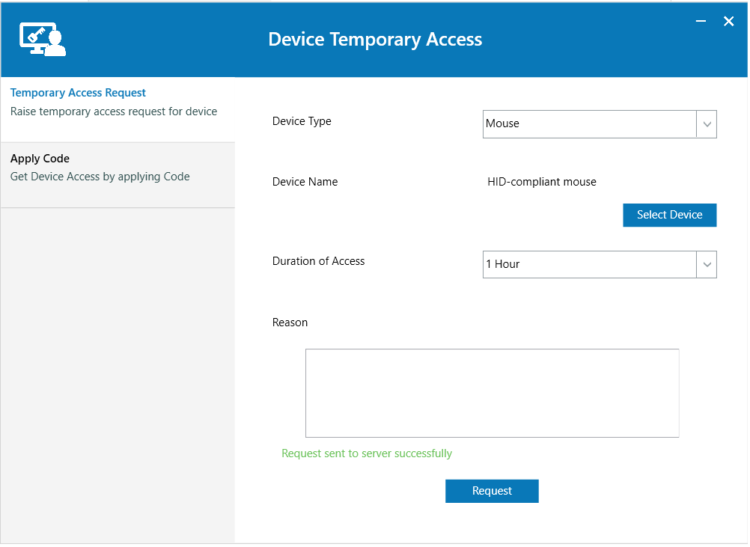Click the HID-compliant mouse device name
This screenshot has height=547, width=750.
(x=542, y=182)
